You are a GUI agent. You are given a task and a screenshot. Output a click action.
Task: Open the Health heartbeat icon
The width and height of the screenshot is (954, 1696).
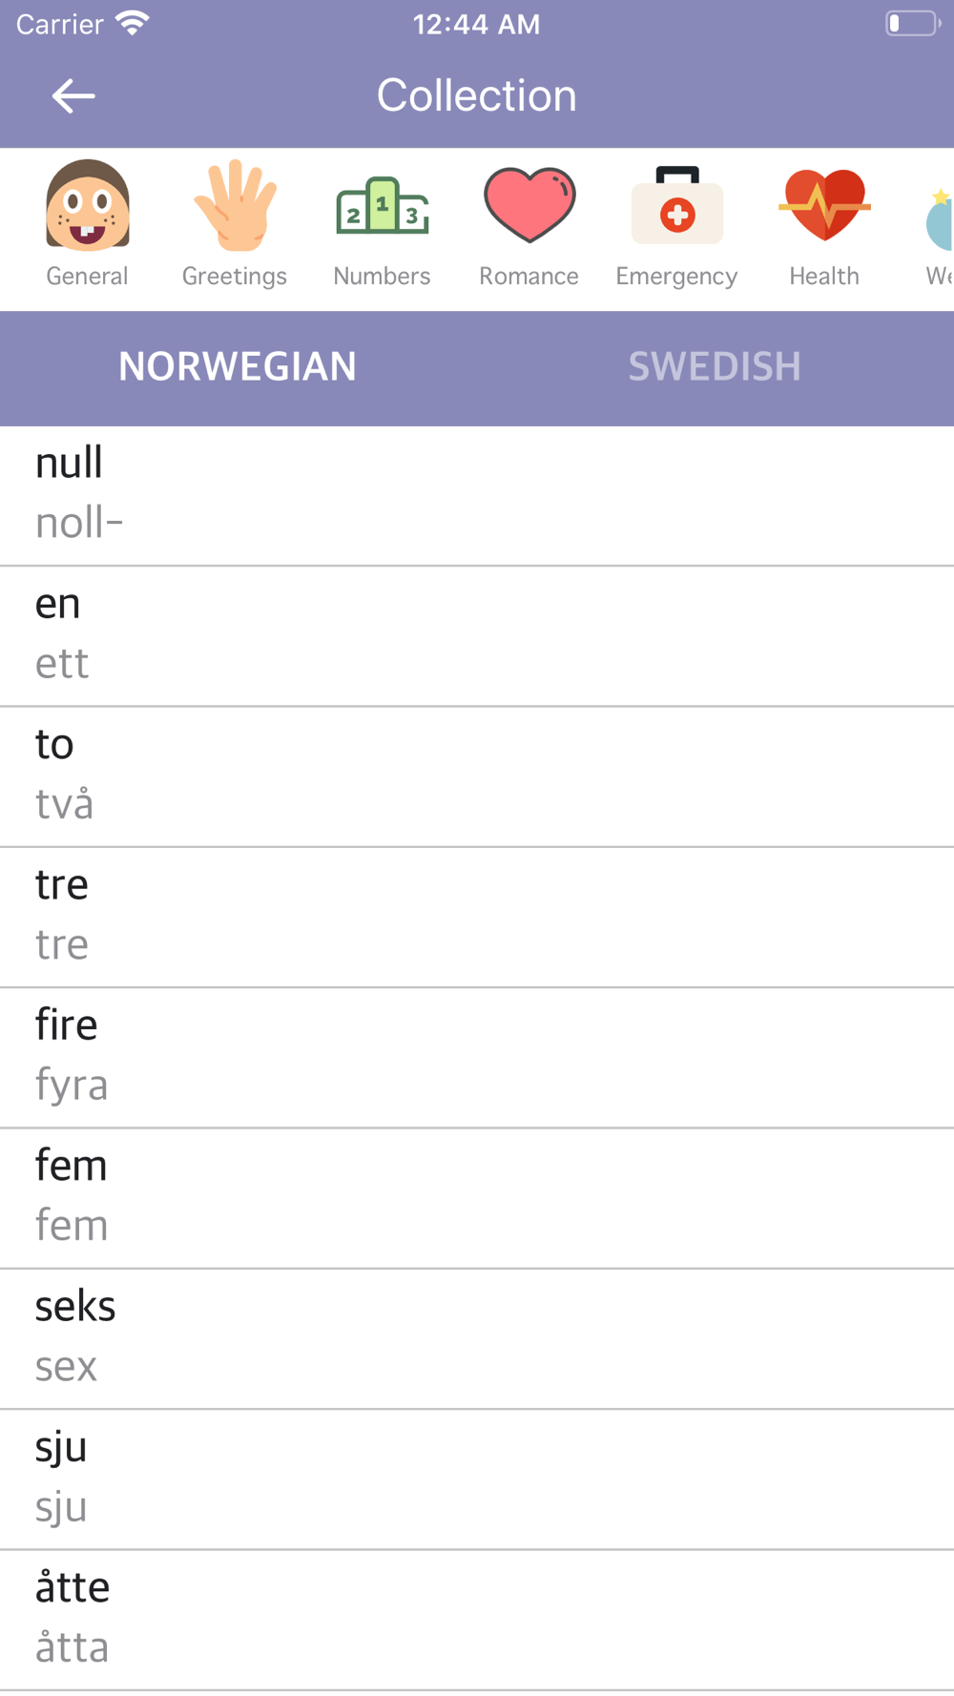click(x=824, y=205)
